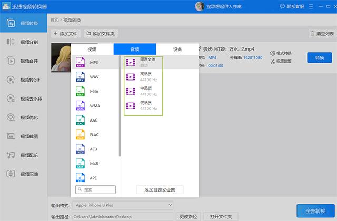Open 视频分割 in the sidebar
337x221 pixels.
[x=23, y=42]
